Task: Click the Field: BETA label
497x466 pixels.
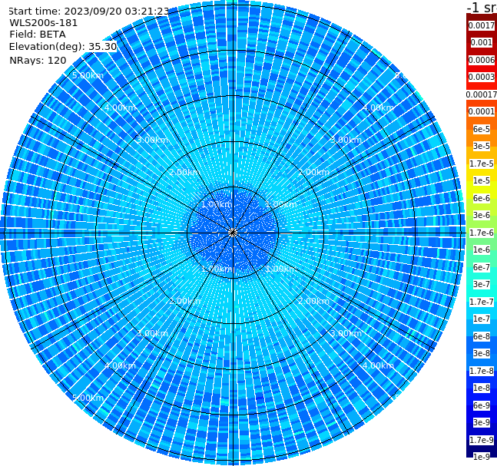Action: [38, 35]
